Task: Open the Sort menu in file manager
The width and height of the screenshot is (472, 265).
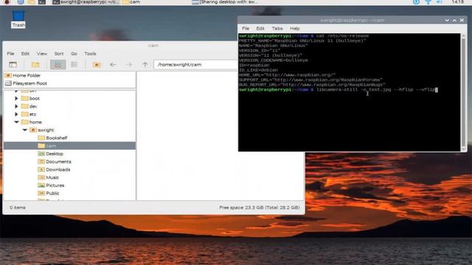Action: click(59, 54)
